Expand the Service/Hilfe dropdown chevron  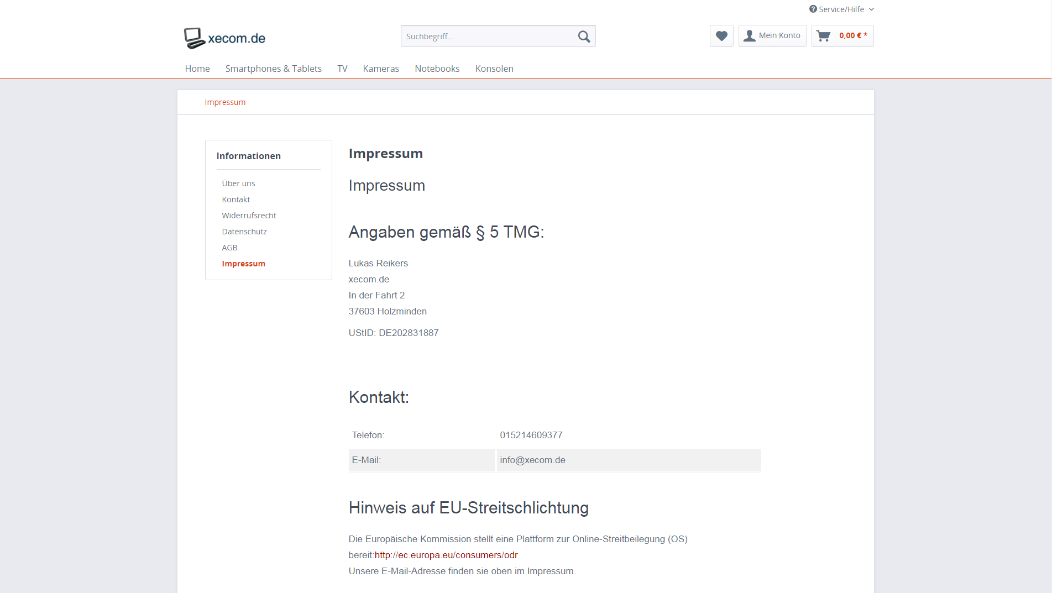tap(871, 9)
